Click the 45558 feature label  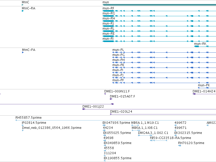tap(109, 148)
